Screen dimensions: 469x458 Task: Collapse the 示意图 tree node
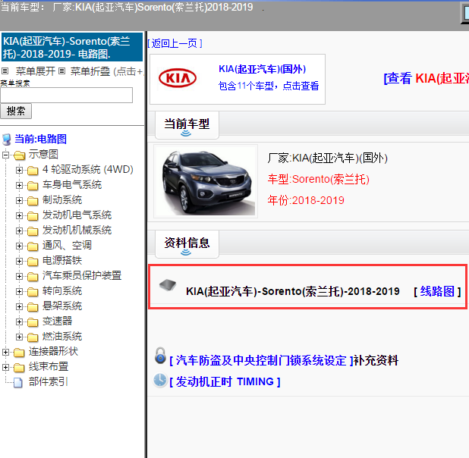click(x=5, y=155)
